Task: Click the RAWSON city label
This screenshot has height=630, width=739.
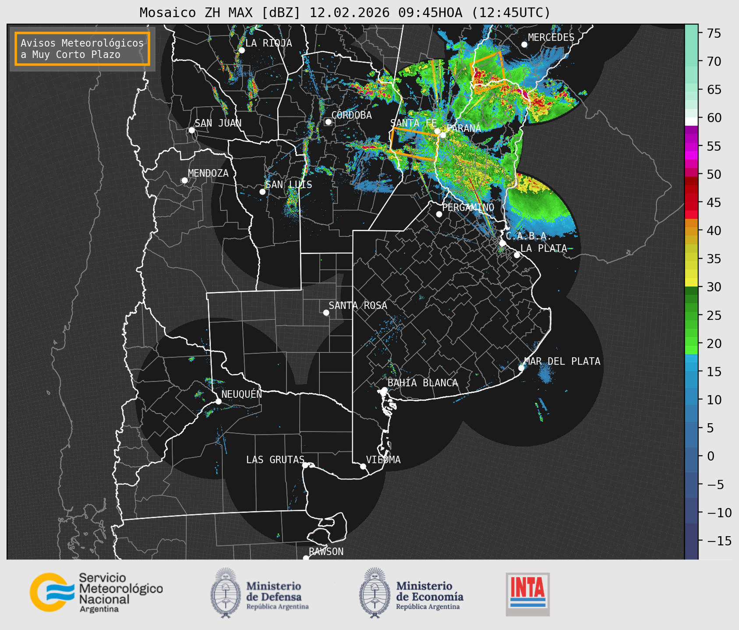Action: [326, 552]
